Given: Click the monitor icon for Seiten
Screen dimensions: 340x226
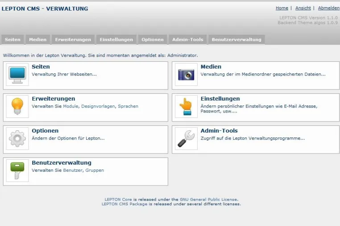Looking at the screenshot, I should click(17, 75).
